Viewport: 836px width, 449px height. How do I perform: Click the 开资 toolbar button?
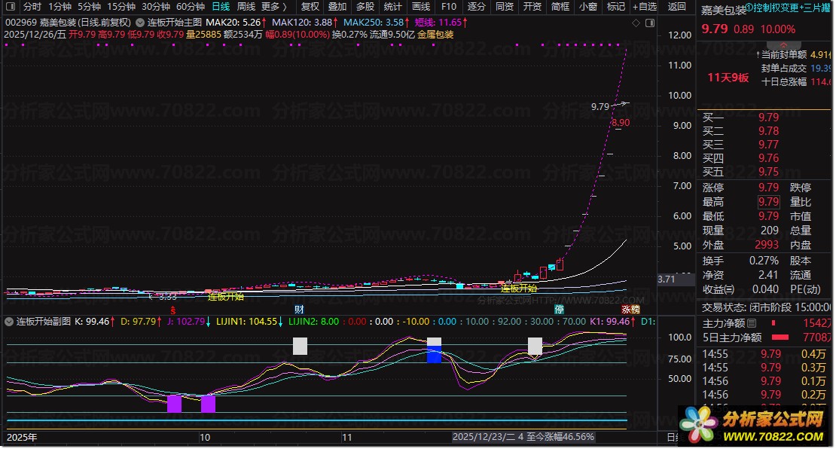[532, 6]
